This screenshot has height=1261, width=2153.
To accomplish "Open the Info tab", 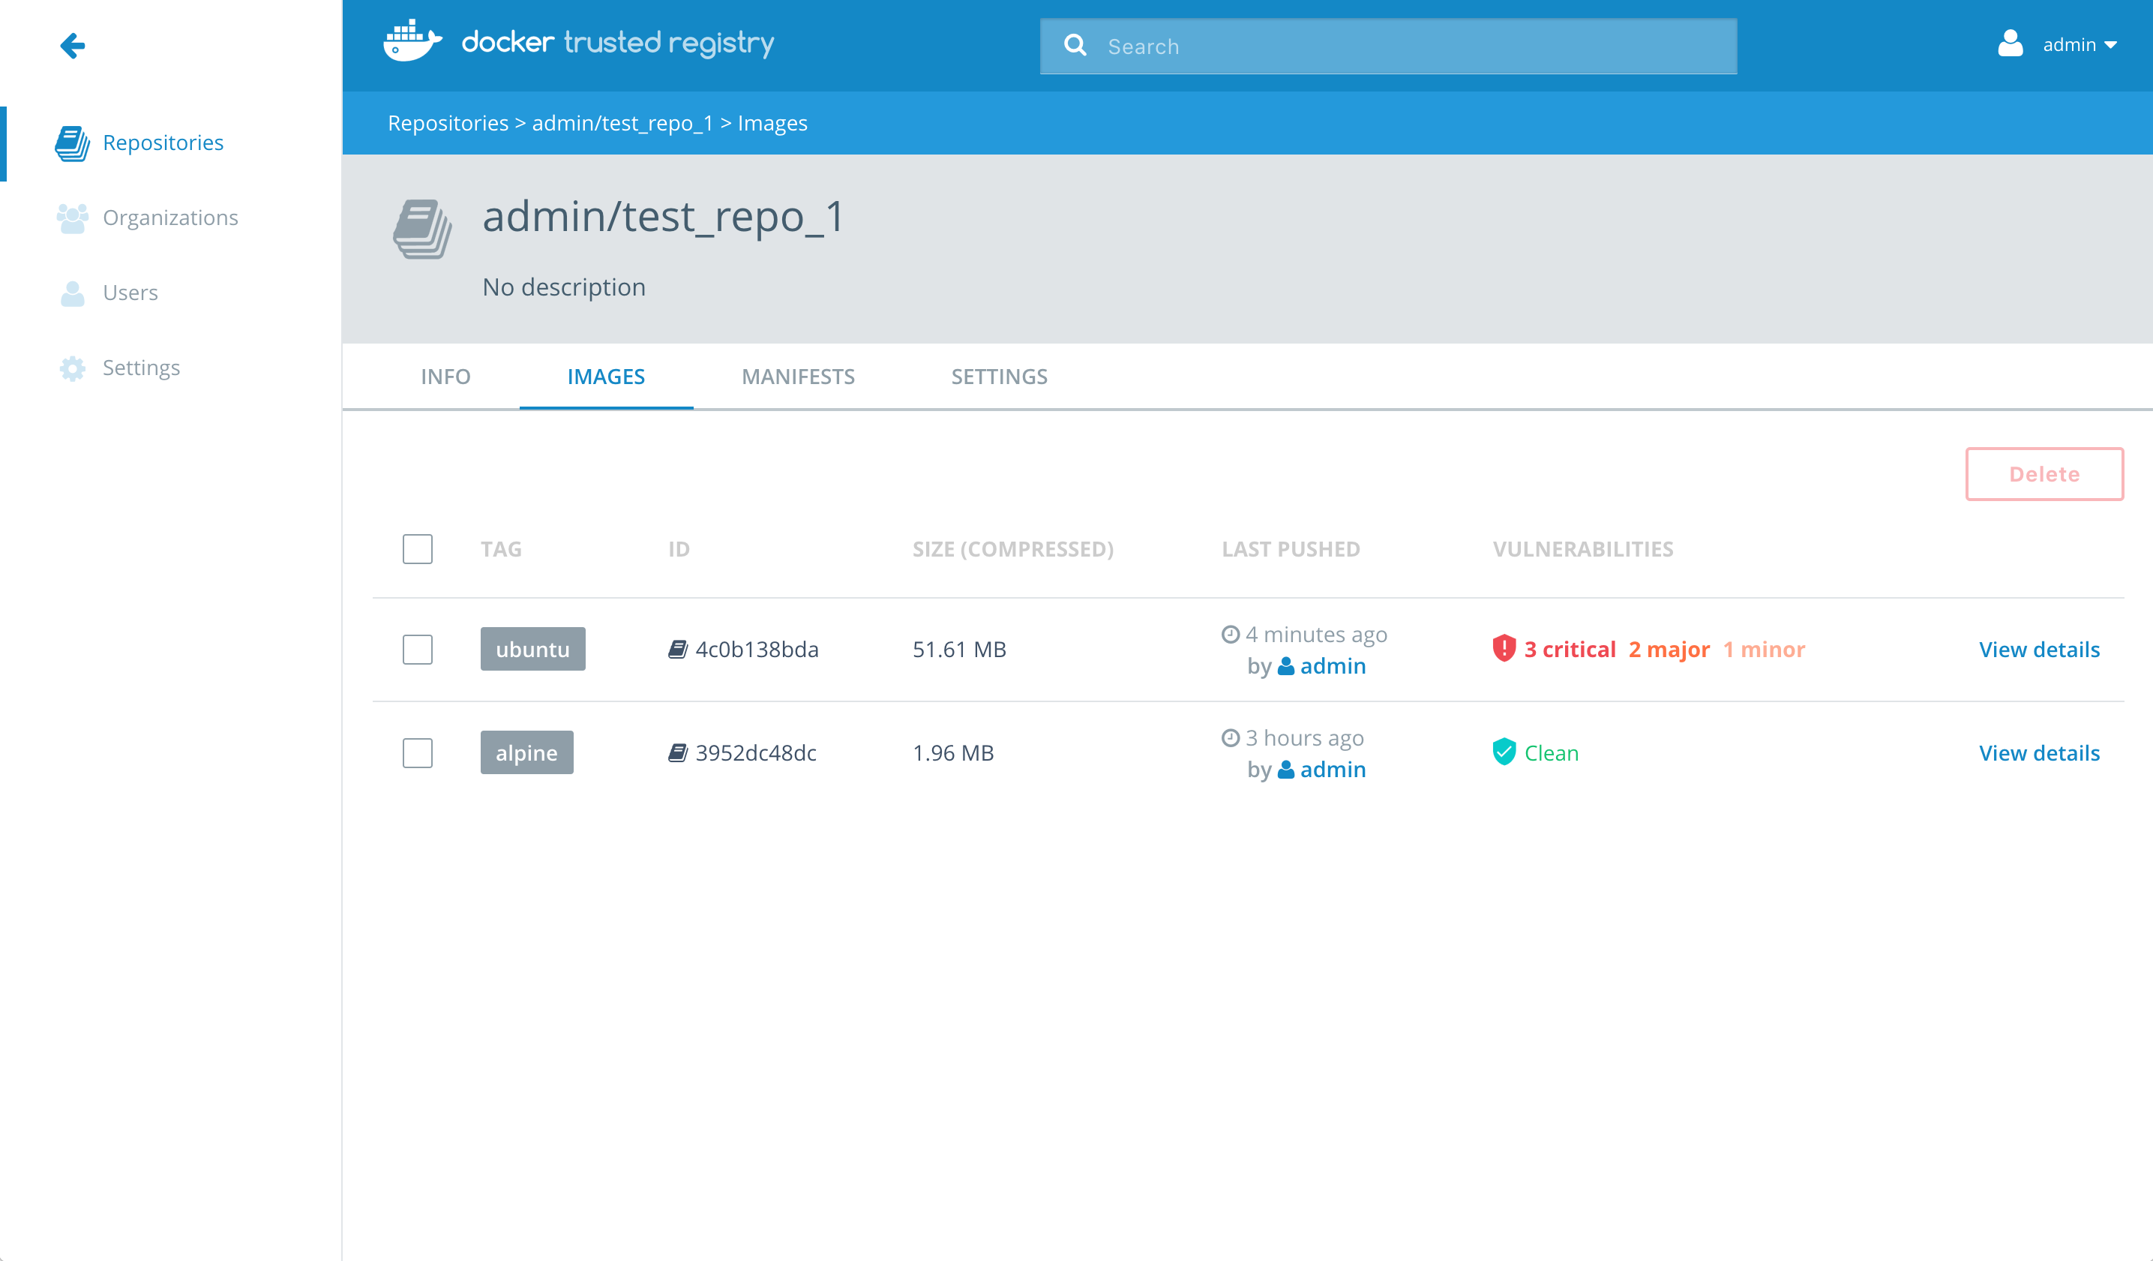I will (x=445, y=377).
